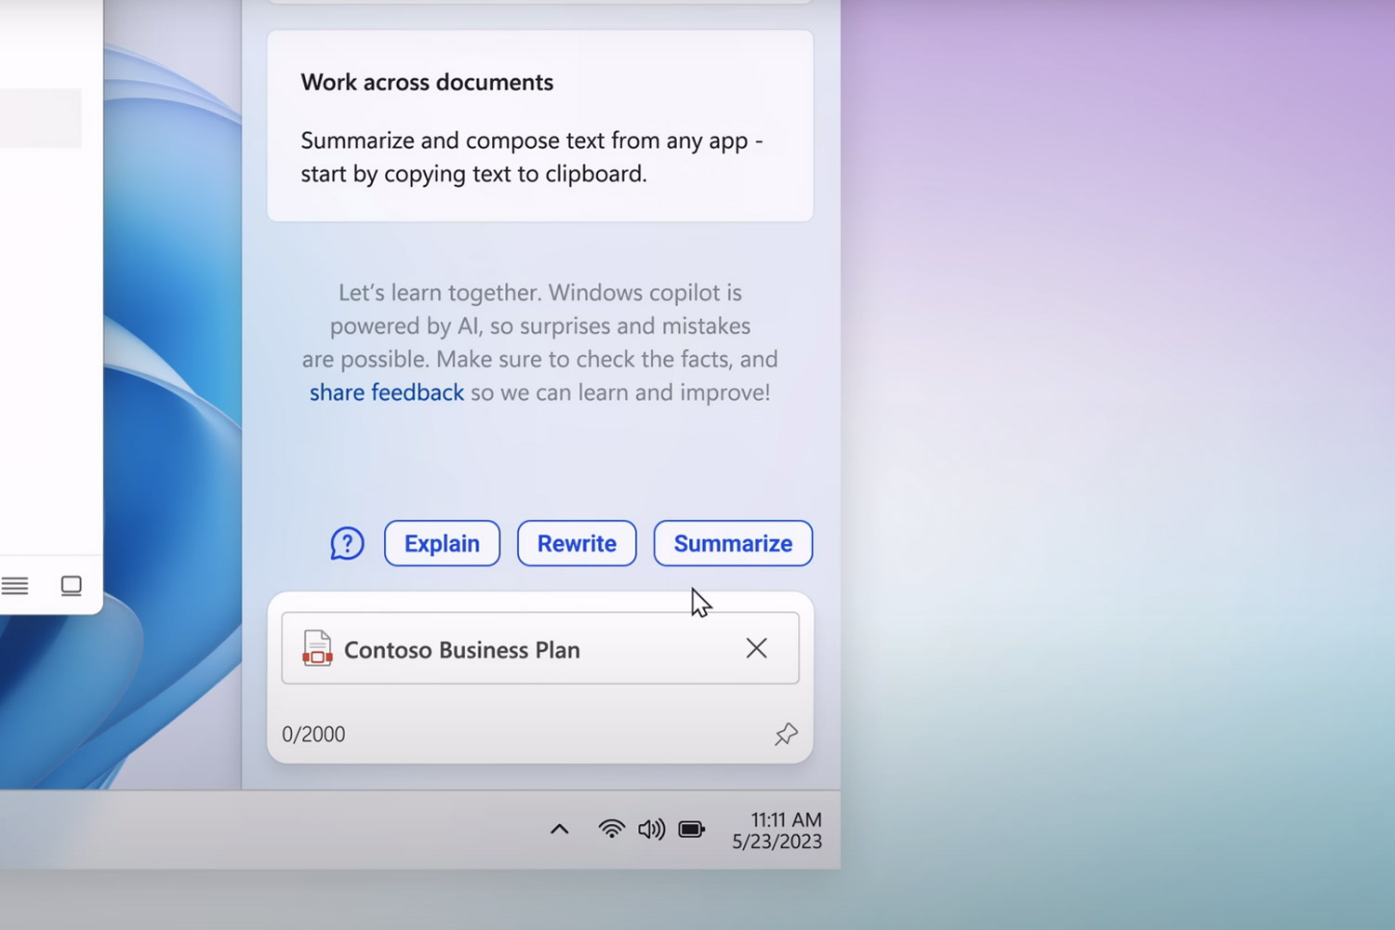The width and height of the screenshot is (1395, 930).
Task: Remove the Contoso Business Plan attachment
Action: point(756,648)
